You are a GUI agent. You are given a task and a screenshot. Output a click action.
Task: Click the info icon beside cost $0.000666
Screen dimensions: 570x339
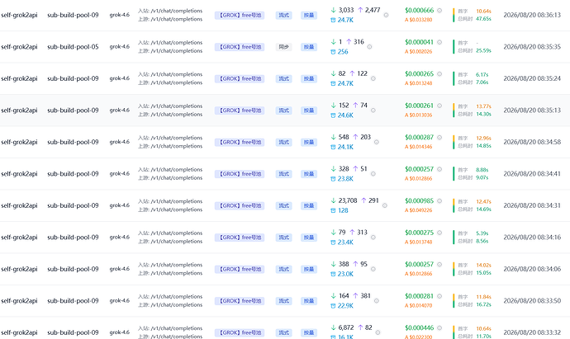[439, 11]
